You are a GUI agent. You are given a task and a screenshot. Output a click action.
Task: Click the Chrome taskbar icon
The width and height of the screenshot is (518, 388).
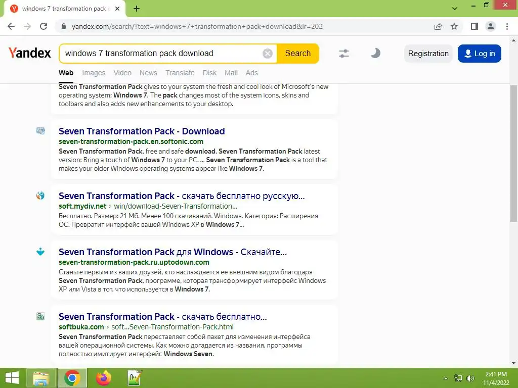coord(72,378)
